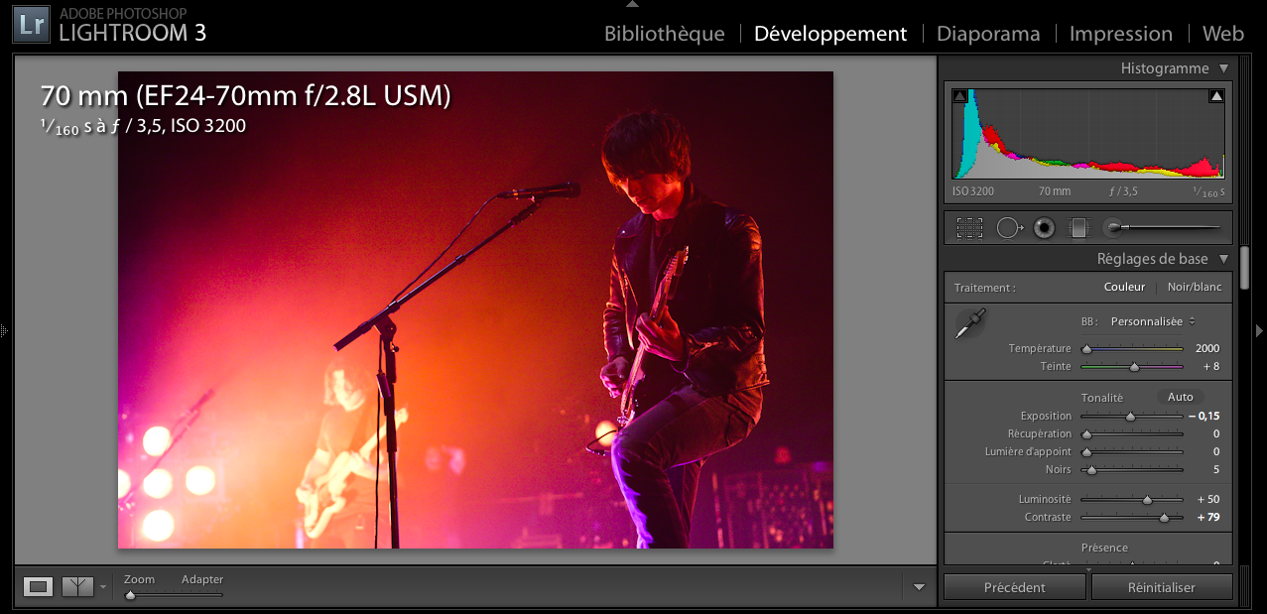The height and width of the screenshot is (614, 1267).
Task: Open the toolbar content dropdown arrow
Action: (x=919, y=587)
